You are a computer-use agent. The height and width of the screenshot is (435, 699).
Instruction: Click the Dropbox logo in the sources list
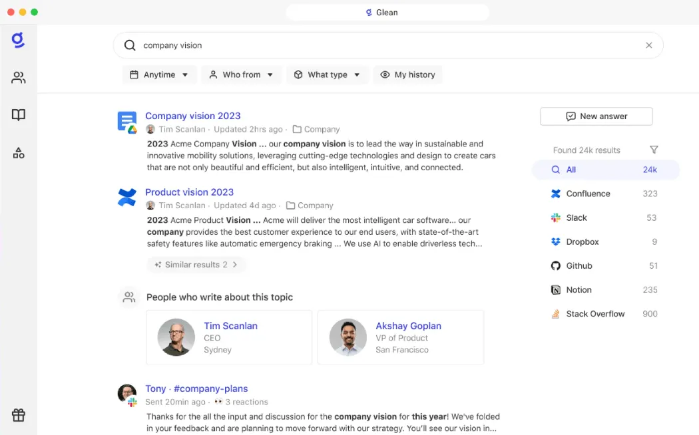click(555, 241)
